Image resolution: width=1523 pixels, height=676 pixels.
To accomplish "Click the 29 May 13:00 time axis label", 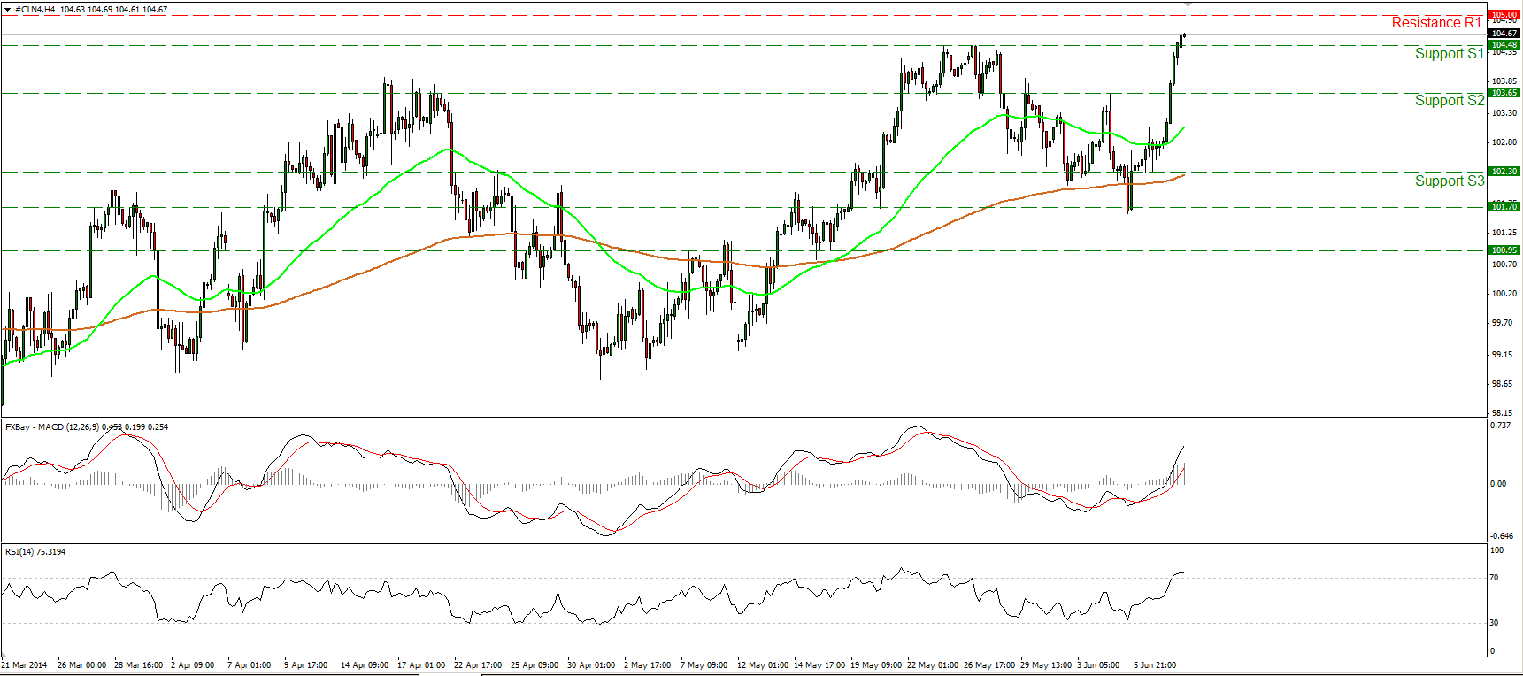I will pyautogui.click(x=1046, y=665).
